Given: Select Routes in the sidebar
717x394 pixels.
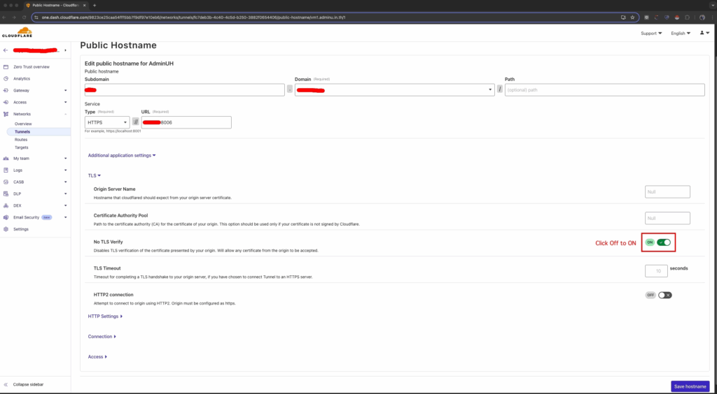Looking at the screenshot, I should pyautogui.click(x=21, y=140).
